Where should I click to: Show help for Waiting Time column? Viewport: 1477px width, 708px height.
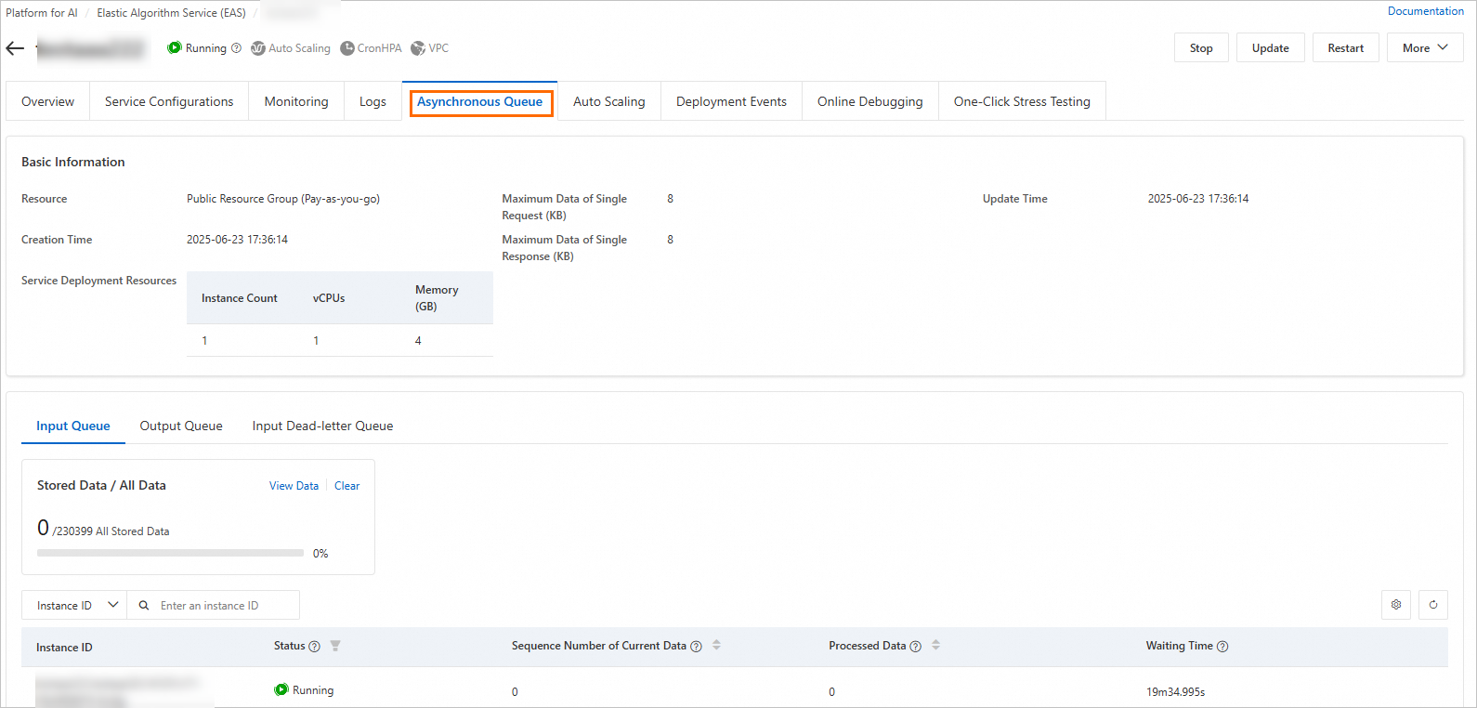pyautogui.click(x=1222, y=647)
